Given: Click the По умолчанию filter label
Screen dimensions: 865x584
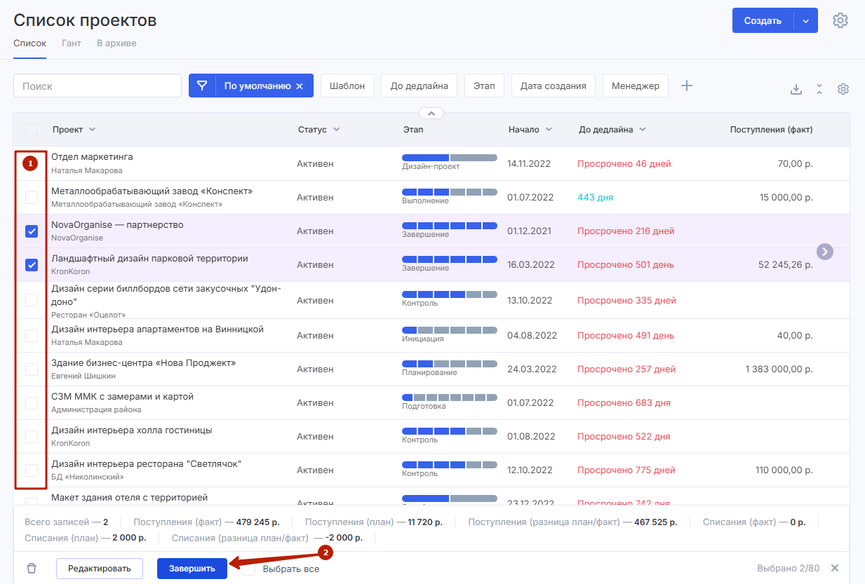Looking at the screenshot, I should point(257,86).
